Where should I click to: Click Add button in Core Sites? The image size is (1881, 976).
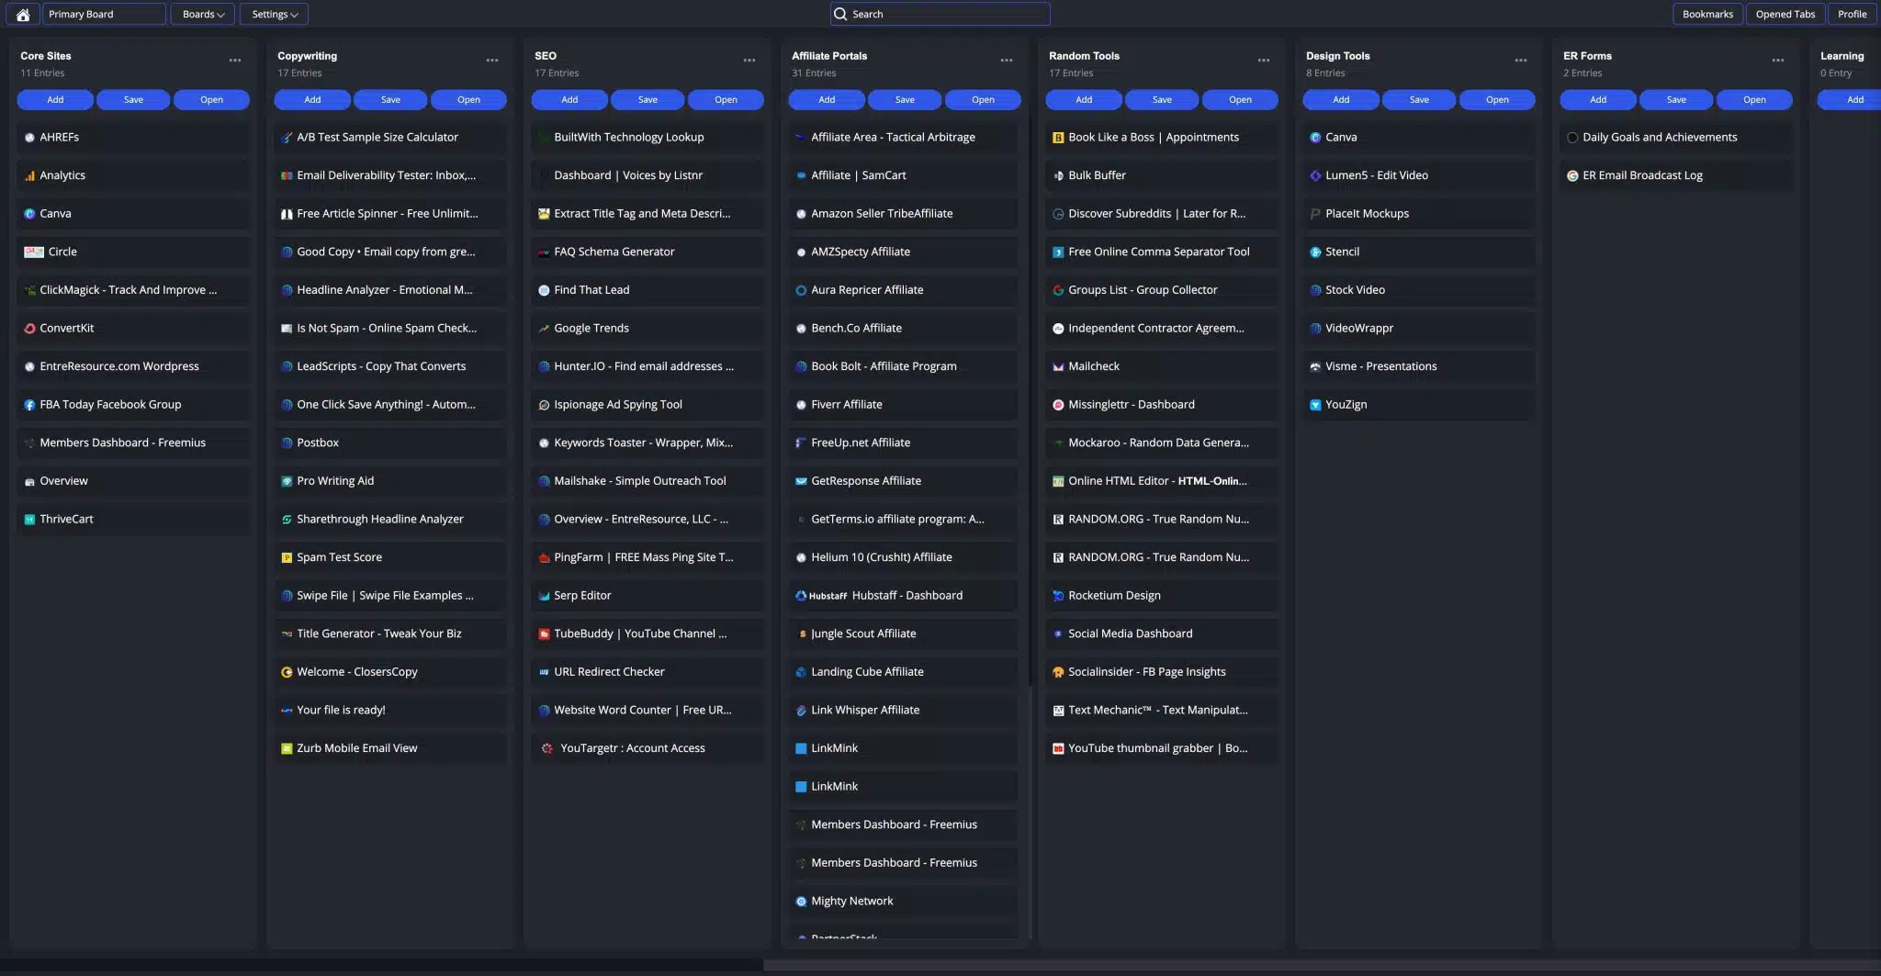[55, 99]
